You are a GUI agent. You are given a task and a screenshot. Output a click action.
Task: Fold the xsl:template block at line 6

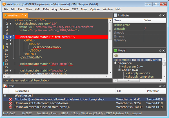10,37
